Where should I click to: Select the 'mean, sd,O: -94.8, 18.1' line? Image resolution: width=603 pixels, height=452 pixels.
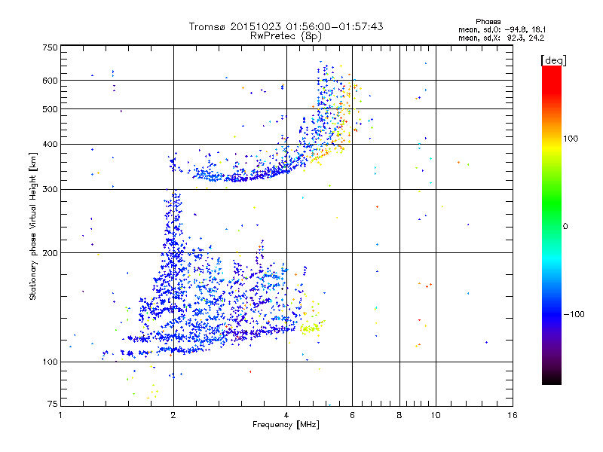502,29
